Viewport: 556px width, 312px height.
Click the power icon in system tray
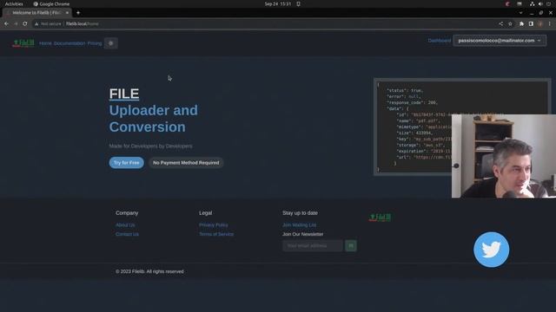click(x=548, y=3)
